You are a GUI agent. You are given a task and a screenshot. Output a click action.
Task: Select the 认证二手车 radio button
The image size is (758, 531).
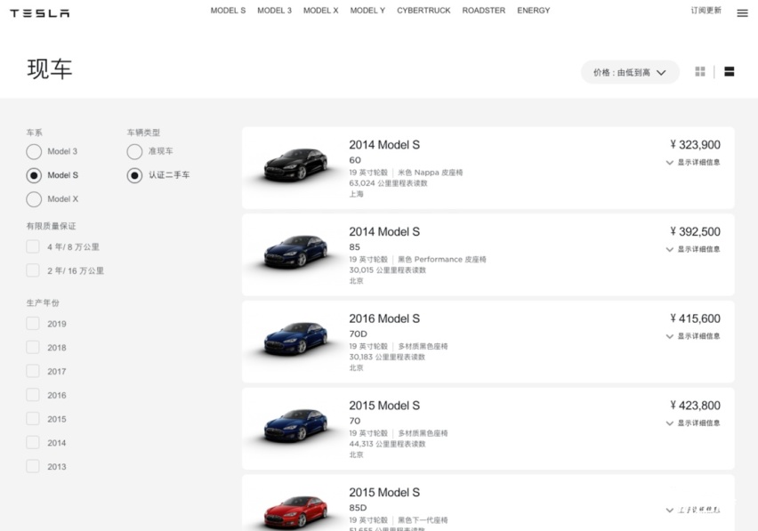(x=134, y=175)
